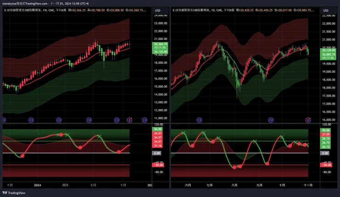Click weekly chart event icon above 七月
The width and height of the screenshot is (340, 197).
(89, 120)
